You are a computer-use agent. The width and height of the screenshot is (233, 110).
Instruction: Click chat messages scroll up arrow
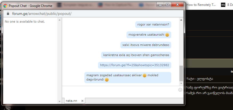point(181,20)
